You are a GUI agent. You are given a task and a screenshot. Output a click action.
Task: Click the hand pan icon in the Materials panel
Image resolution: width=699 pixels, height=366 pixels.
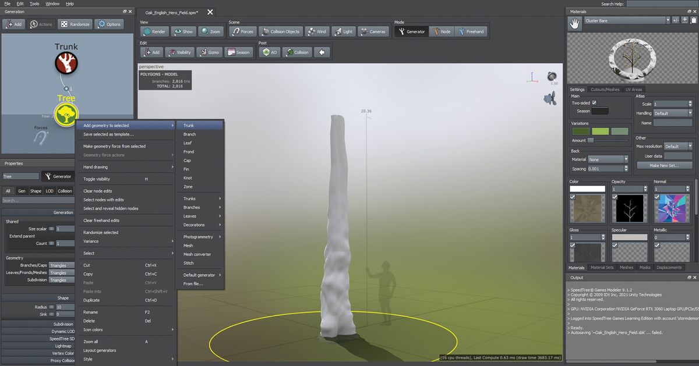(576, 23)
